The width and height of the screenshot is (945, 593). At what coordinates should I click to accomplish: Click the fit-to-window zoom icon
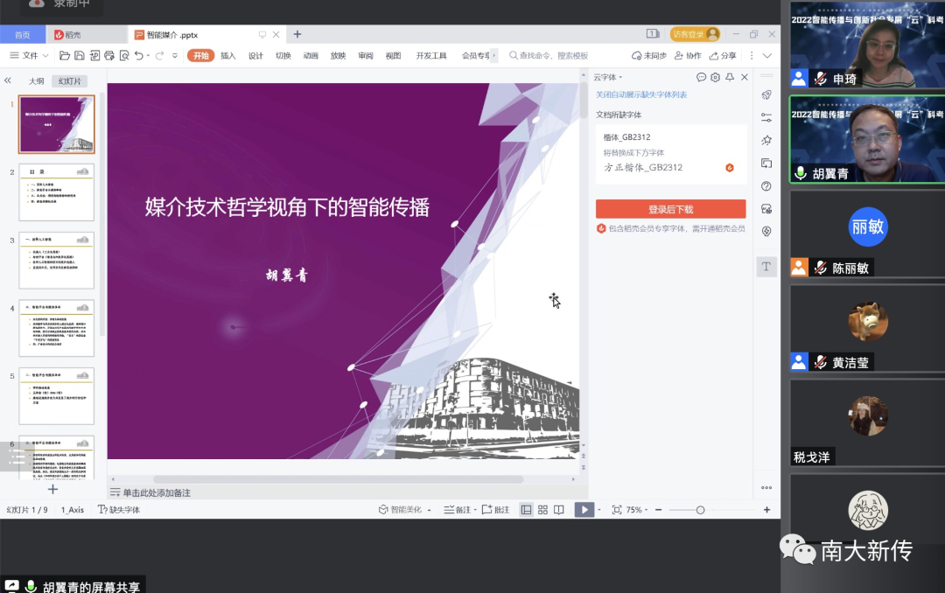616,509
